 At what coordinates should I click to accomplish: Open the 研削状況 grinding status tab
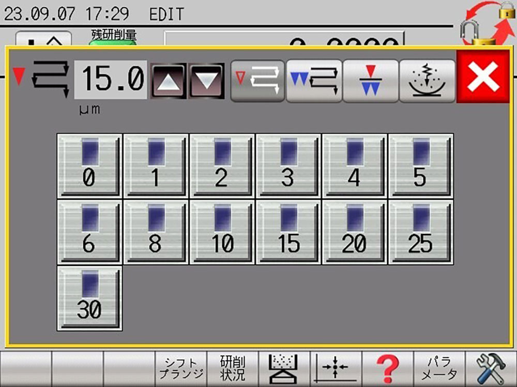click(x=233, y=369)
